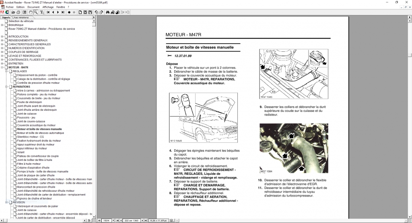Select the Zoom magnifier tool
Image resolution: width=412 pixels, height=223 pixels.
[36, 12]
